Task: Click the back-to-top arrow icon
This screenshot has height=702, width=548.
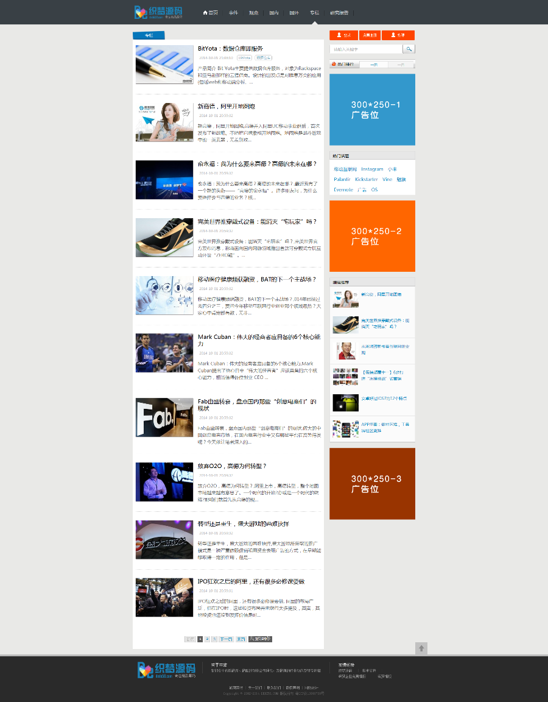Action: pos(421,648)
